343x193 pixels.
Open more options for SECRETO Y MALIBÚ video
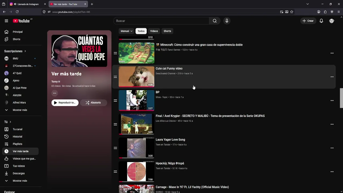click(332, 124)
